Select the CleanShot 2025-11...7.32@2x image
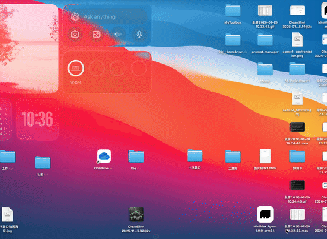Screen dimensions: 327x239 pos(136,214)
